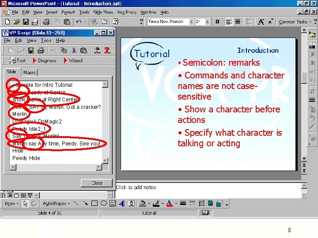Image resolution: width=318 pixels, height=238 pixels.
Task: Click the Print icon in PowerPoint toolbar
Action: [x=46, y=22]
